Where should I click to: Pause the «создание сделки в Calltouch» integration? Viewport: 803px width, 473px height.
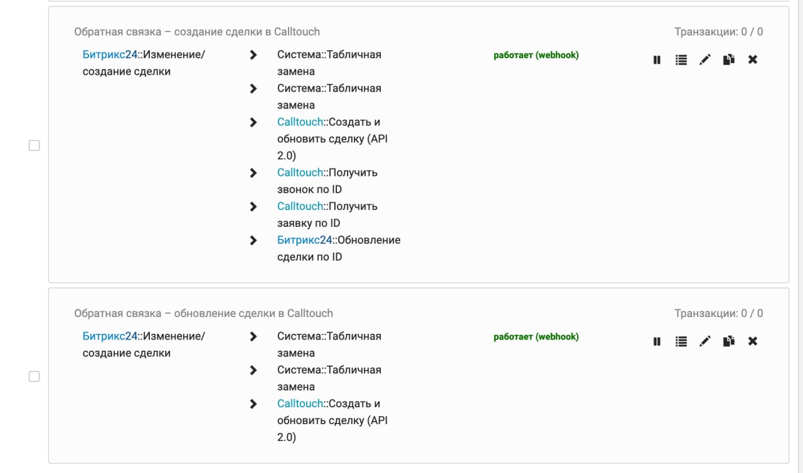[657, 60]
